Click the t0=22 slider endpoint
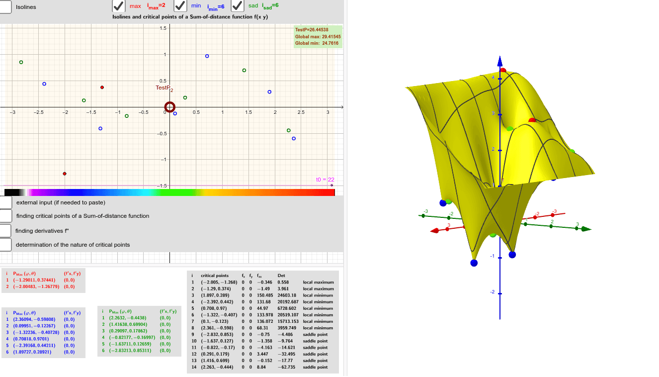 [x=331, y=184]
